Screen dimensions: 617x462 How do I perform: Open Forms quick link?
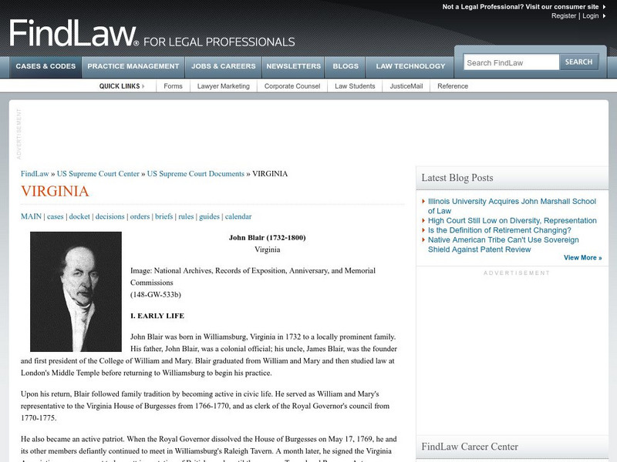tap(173, 86)
